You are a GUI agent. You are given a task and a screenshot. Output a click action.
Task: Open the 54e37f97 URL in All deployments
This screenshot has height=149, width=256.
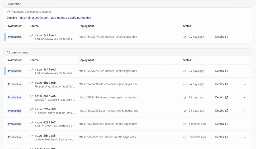pos(108,71)
